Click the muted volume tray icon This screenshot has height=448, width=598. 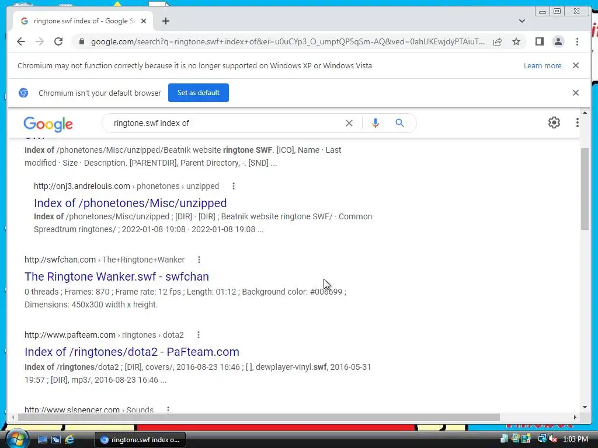(553, 439)
